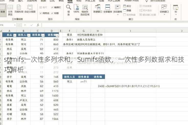Viewport: 188px width, 125px height.
Task: Switch to Normal (普通) workbook view
Action: [x=3, y=10]
